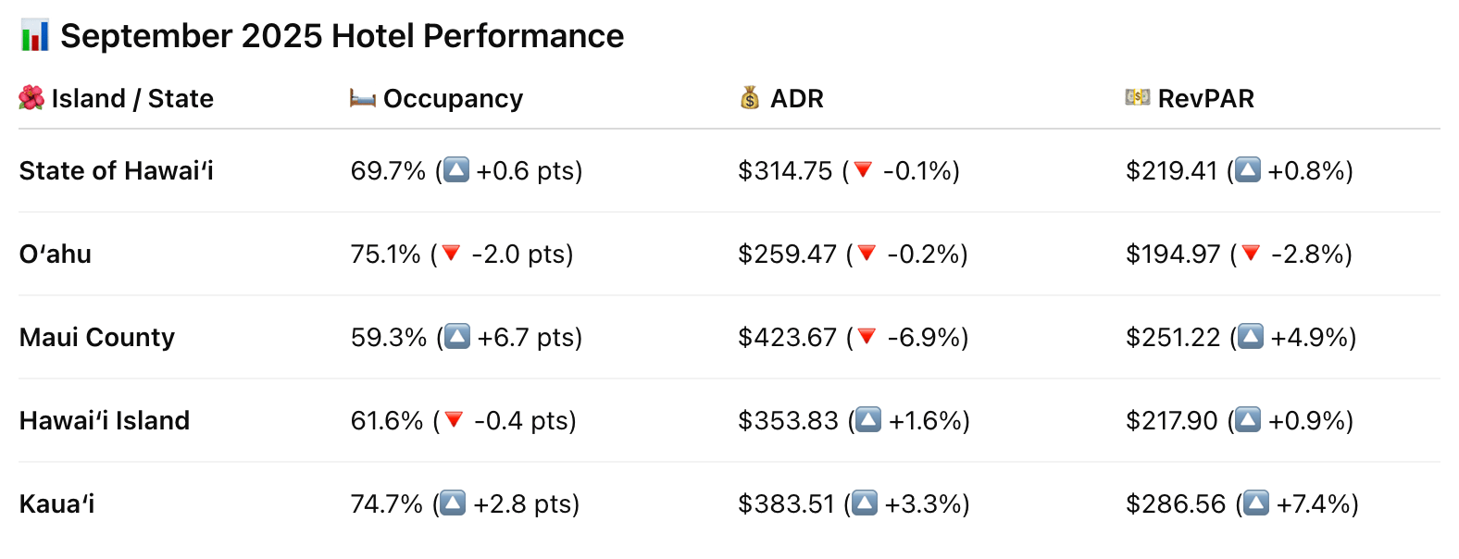This screenshot has height=559, width=1459.
Task: Click the $217.90 RevPAR value for Hawai'i Island
Action: (1171, 420)
